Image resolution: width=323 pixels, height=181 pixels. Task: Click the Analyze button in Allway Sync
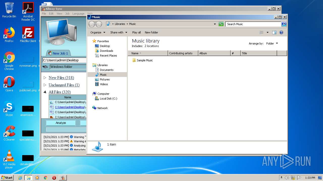click(61, 123)
